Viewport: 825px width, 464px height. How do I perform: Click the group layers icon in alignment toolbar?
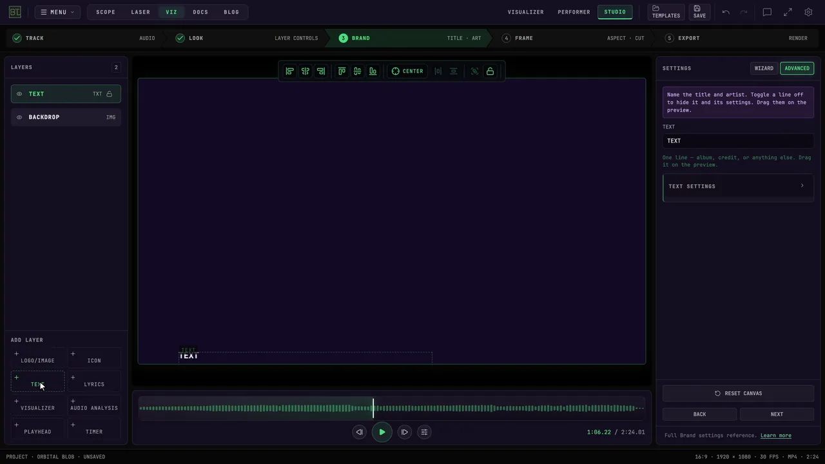475,71
